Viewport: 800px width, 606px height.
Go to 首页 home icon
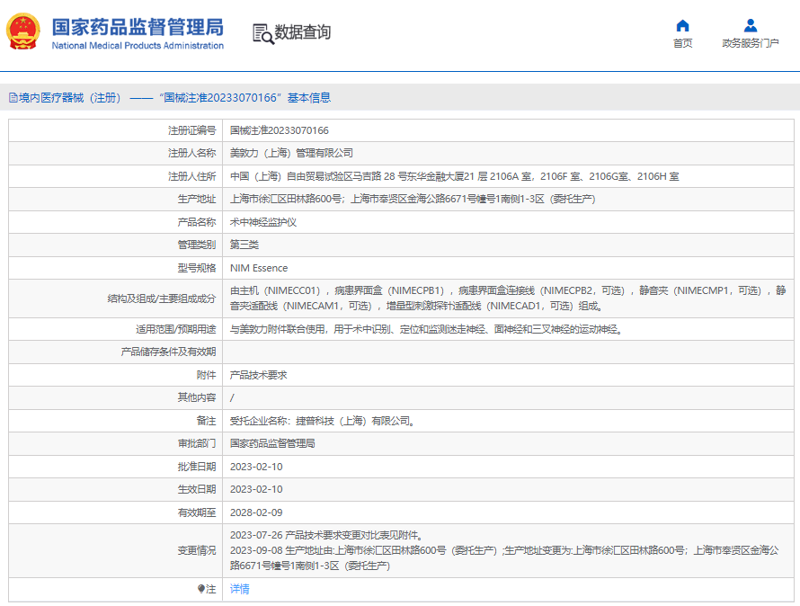pos(682,25)
